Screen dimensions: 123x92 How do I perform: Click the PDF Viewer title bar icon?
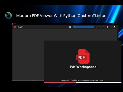(13, 24)
